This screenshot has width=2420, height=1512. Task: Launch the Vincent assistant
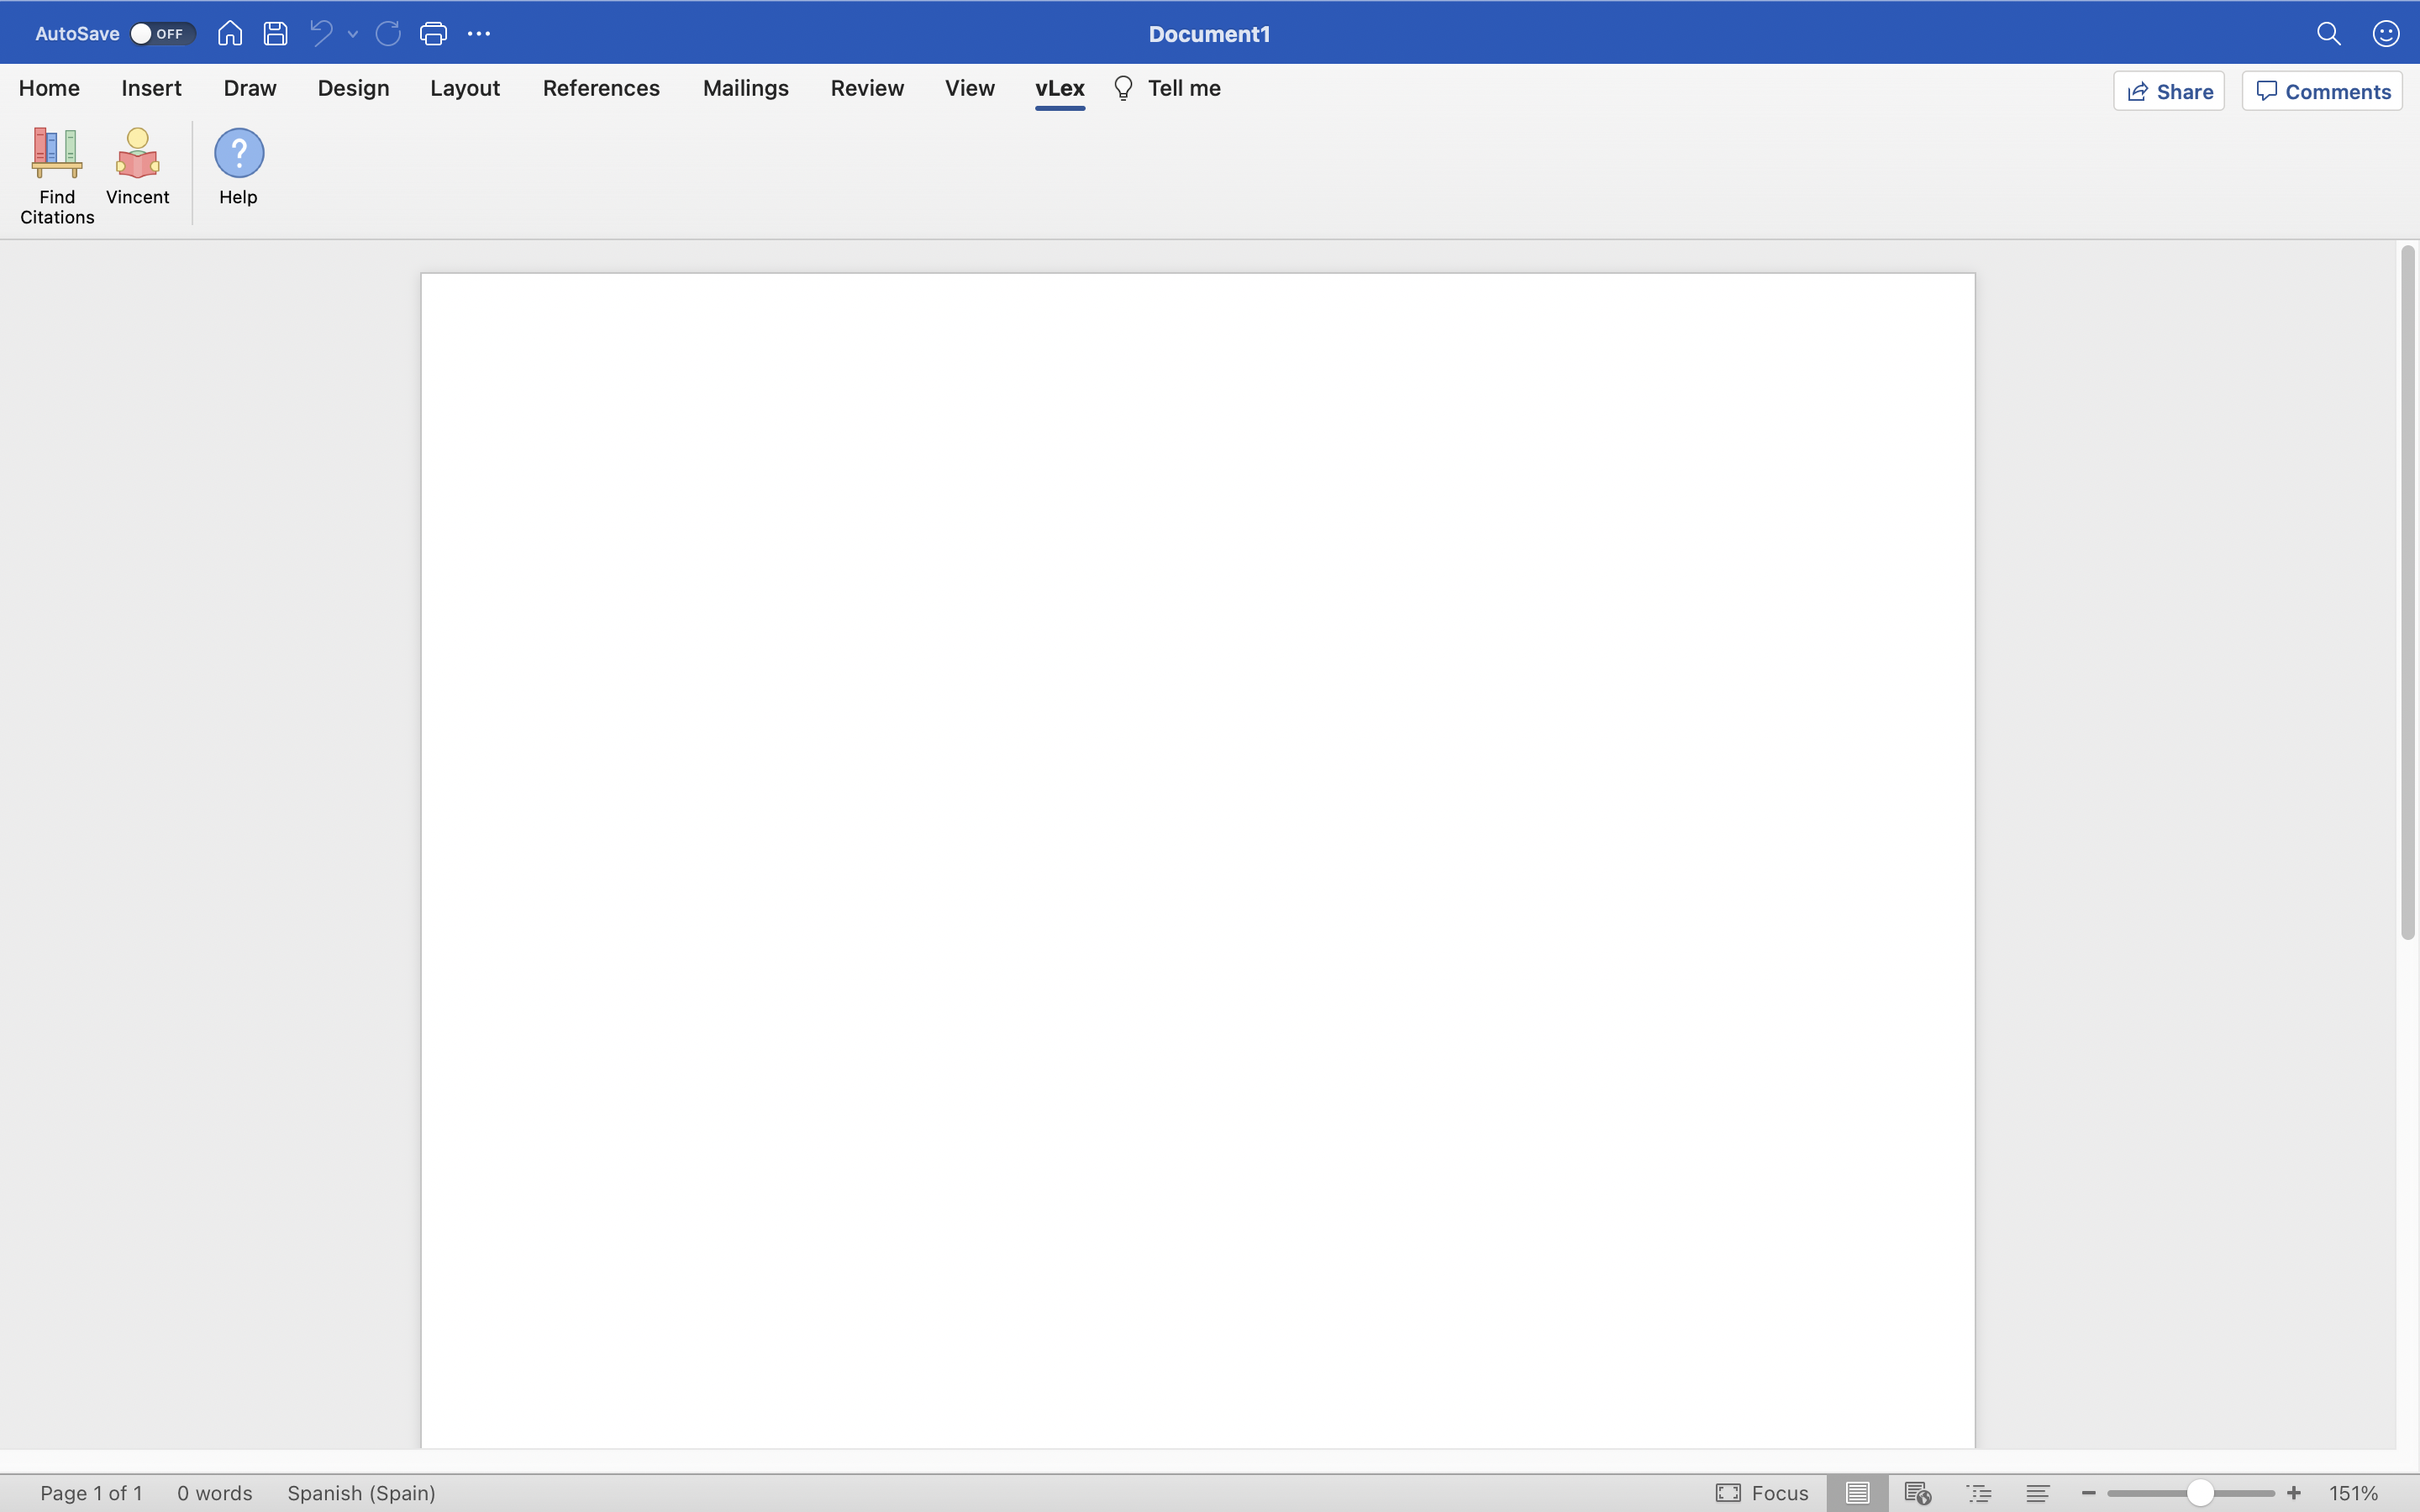click(x=138, y=167)
